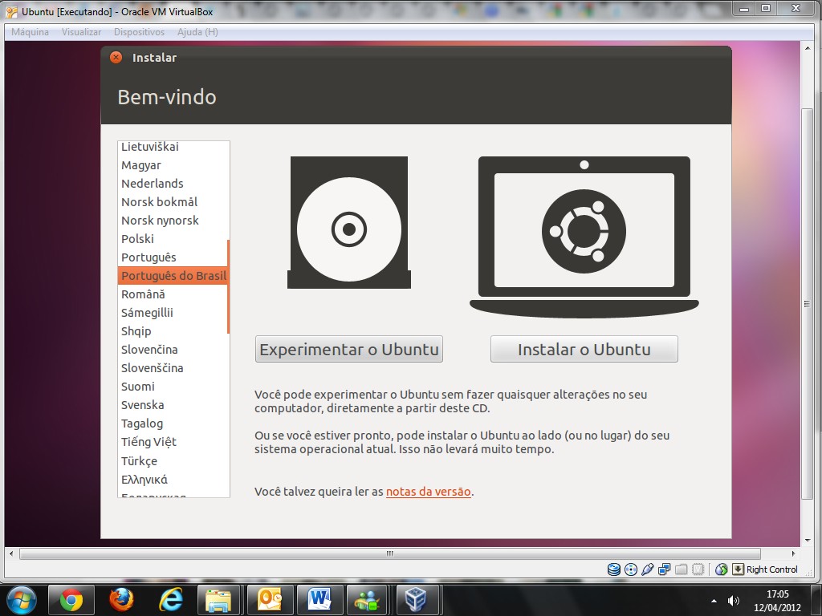Open Firefox from the taskbar
This screenshot has width=822, height=616.
tap(121, 599)
